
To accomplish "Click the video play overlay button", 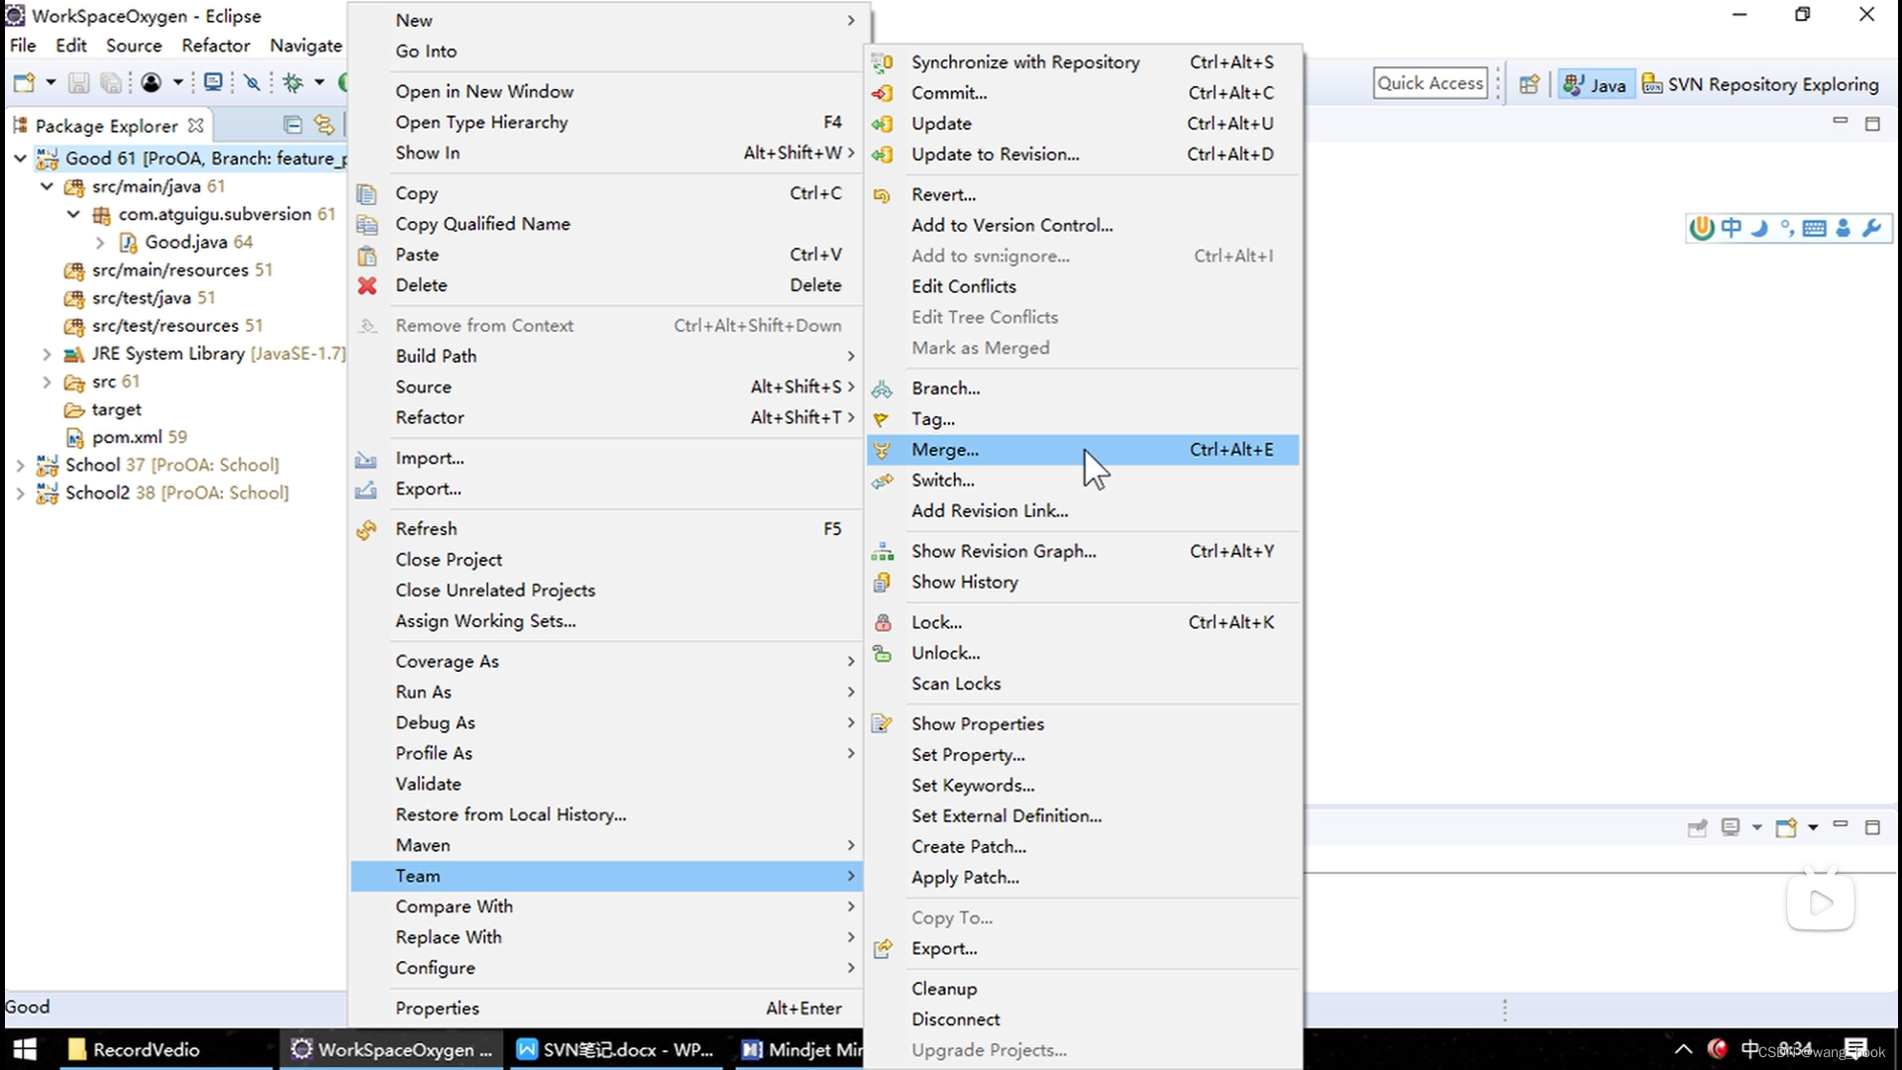I will click(x=1821, y=902).
